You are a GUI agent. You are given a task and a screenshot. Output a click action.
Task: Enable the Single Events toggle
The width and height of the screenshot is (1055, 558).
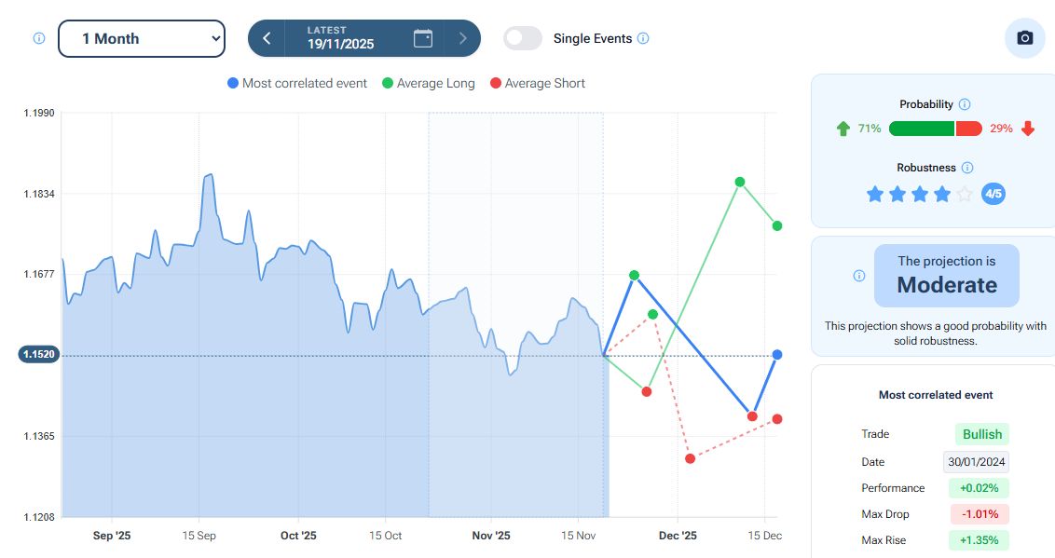pos(523,38)
